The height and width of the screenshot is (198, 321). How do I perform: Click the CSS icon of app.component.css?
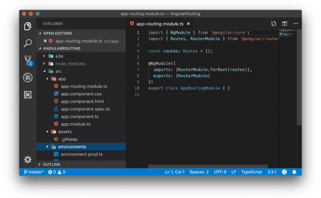pyautogui.click(x=56, y=94)
